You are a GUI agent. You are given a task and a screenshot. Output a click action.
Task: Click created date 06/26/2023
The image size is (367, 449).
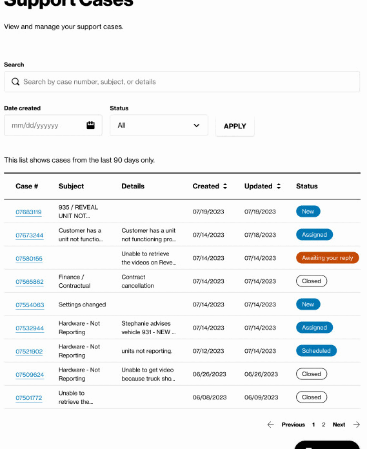pos(209,374)
